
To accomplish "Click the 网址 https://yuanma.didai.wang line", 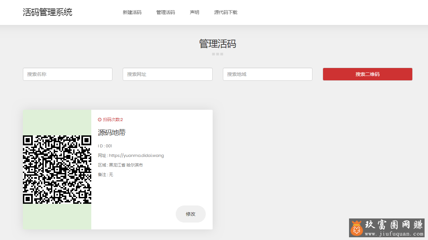I will pyautogui.click(x=131, y=156).
